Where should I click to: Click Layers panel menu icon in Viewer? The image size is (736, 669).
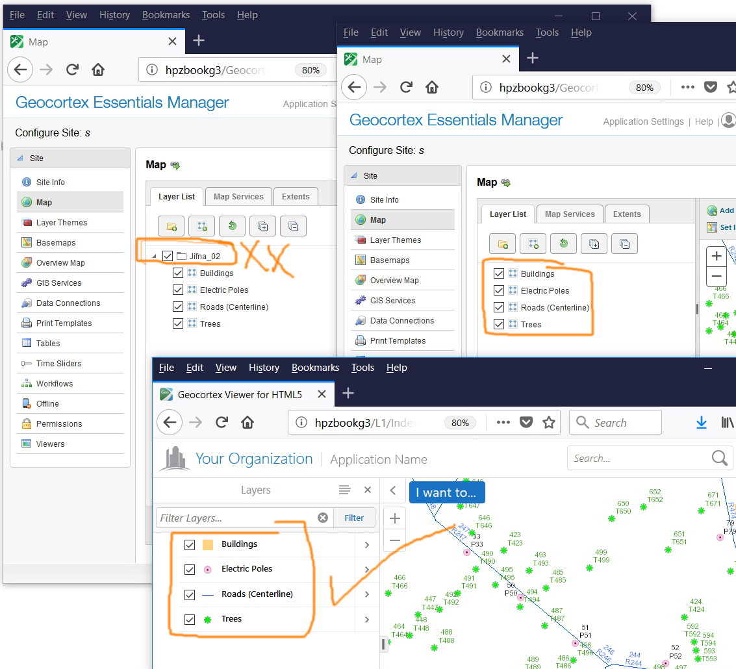[344, 490]
